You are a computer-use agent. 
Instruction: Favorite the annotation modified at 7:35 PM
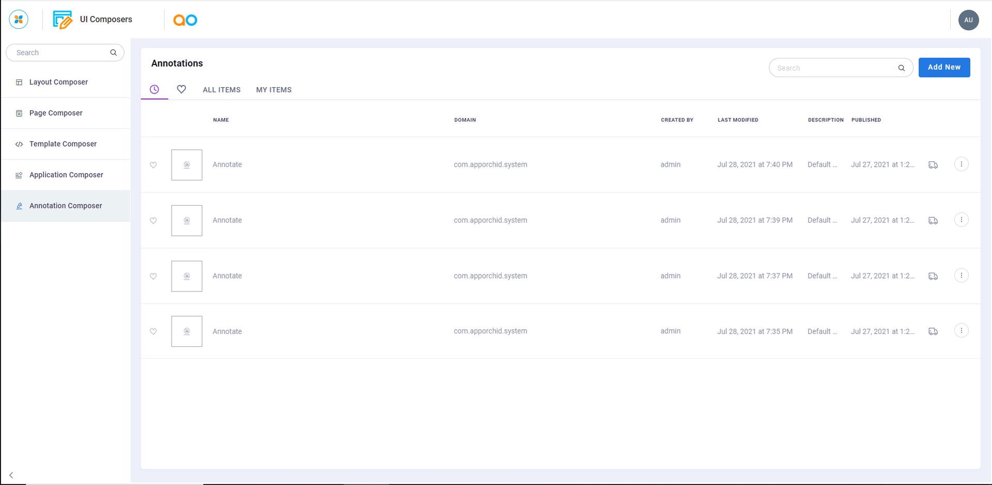[153, 332]
